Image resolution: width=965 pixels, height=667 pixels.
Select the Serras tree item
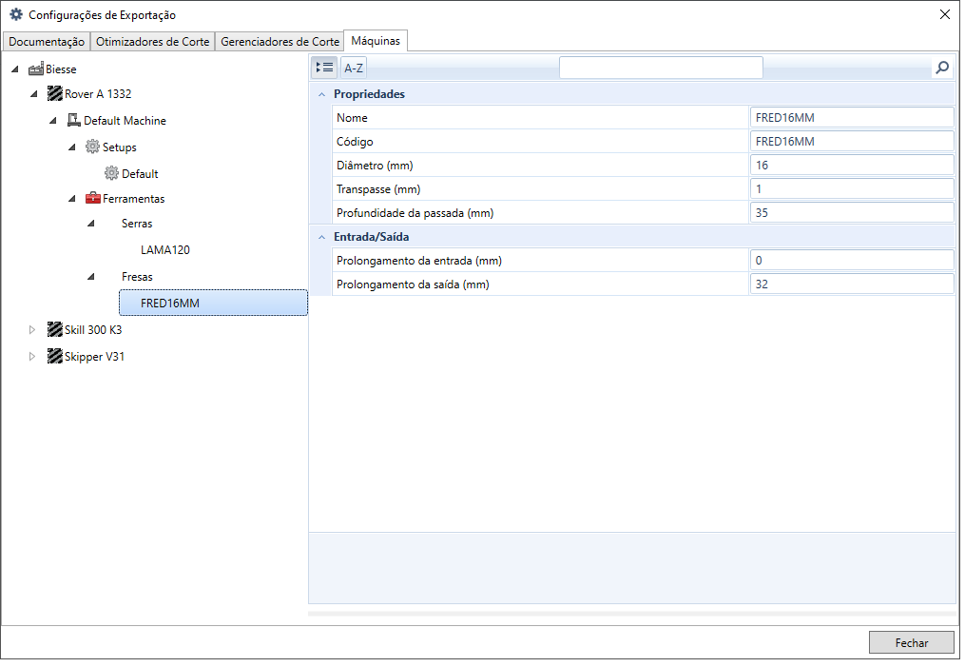tap(137, 224)
